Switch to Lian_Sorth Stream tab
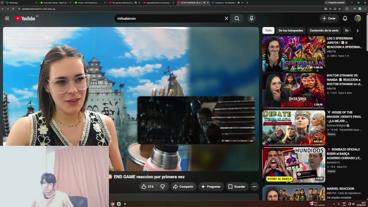Image resolution: width=368 pixels, height=207 pixels. click(x=56, y=3)
